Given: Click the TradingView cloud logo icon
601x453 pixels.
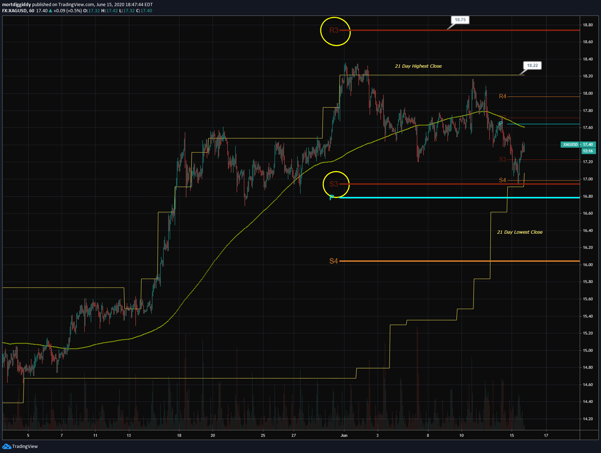Looking at the screenshot, I should pyautogui.click(x=6, y=447).
